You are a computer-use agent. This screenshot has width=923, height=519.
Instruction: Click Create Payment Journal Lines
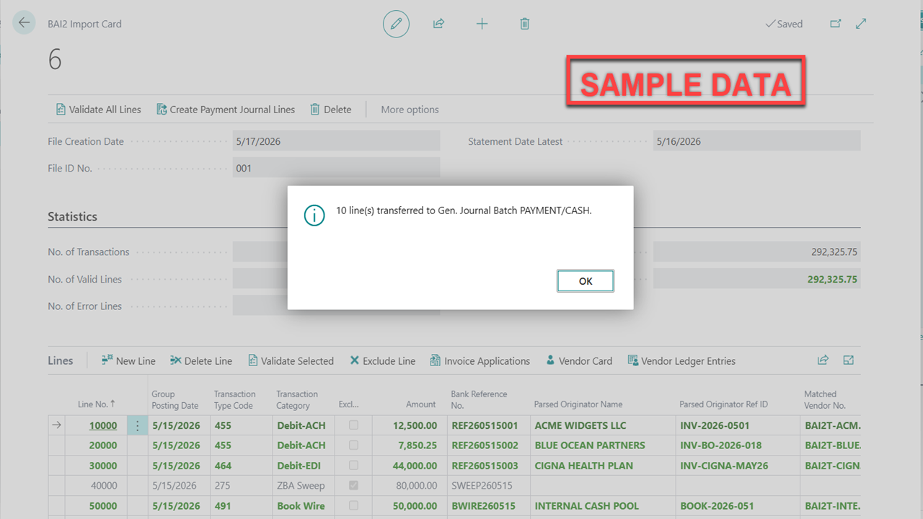[x=226, y=110]
